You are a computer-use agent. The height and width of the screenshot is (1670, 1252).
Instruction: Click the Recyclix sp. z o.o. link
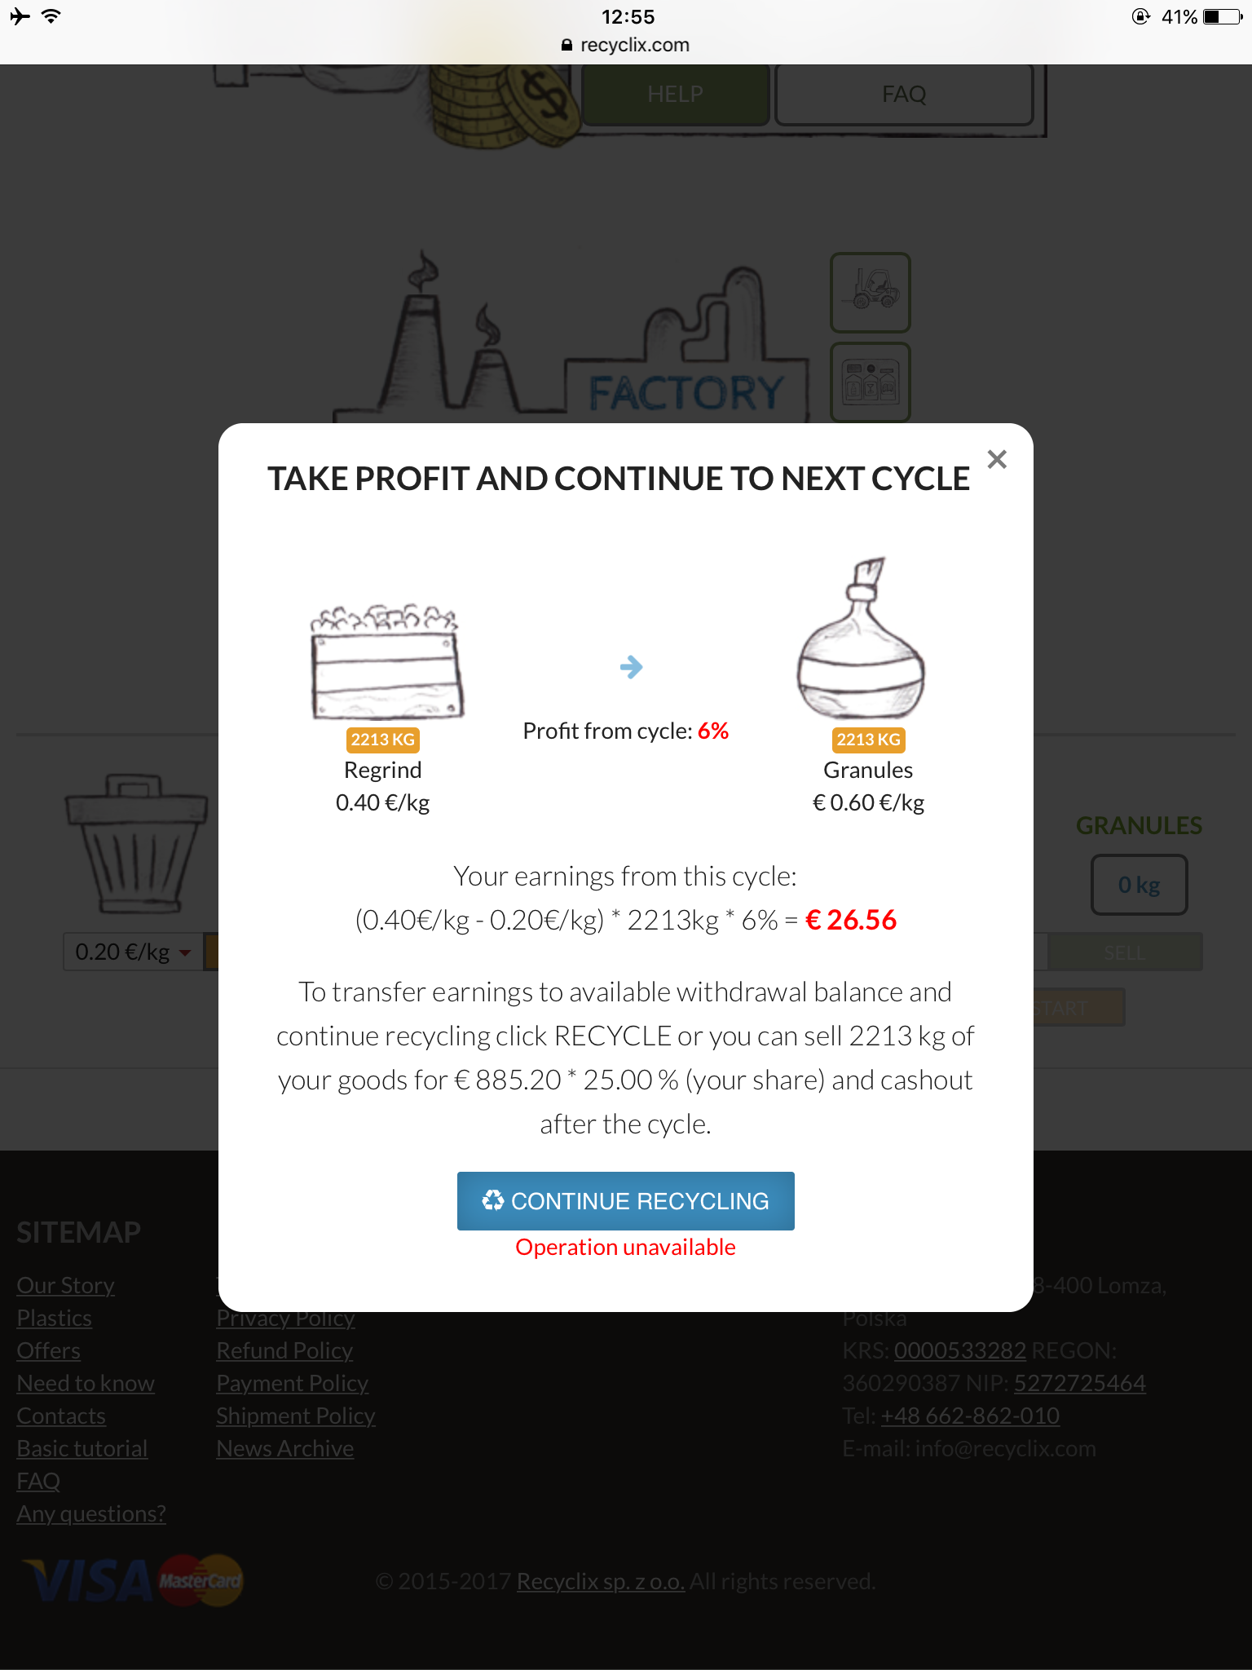click(600, 1581)
